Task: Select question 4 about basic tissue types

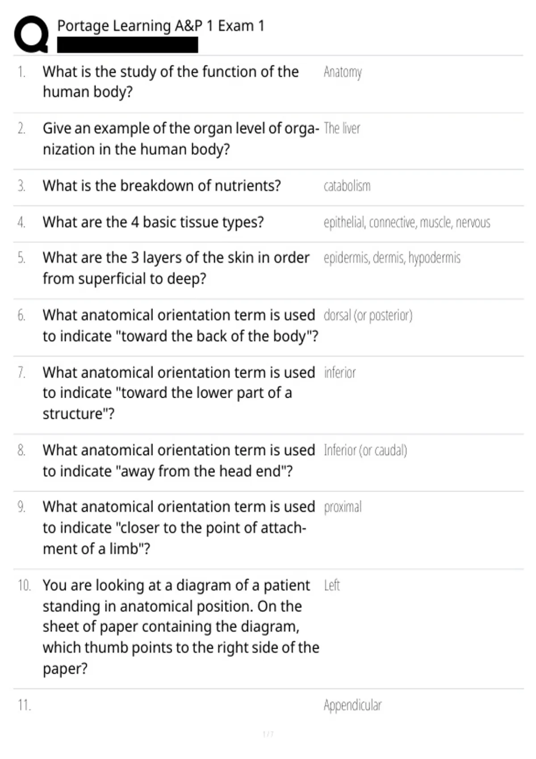Action: pyautogui.click(x=153, y=222)
